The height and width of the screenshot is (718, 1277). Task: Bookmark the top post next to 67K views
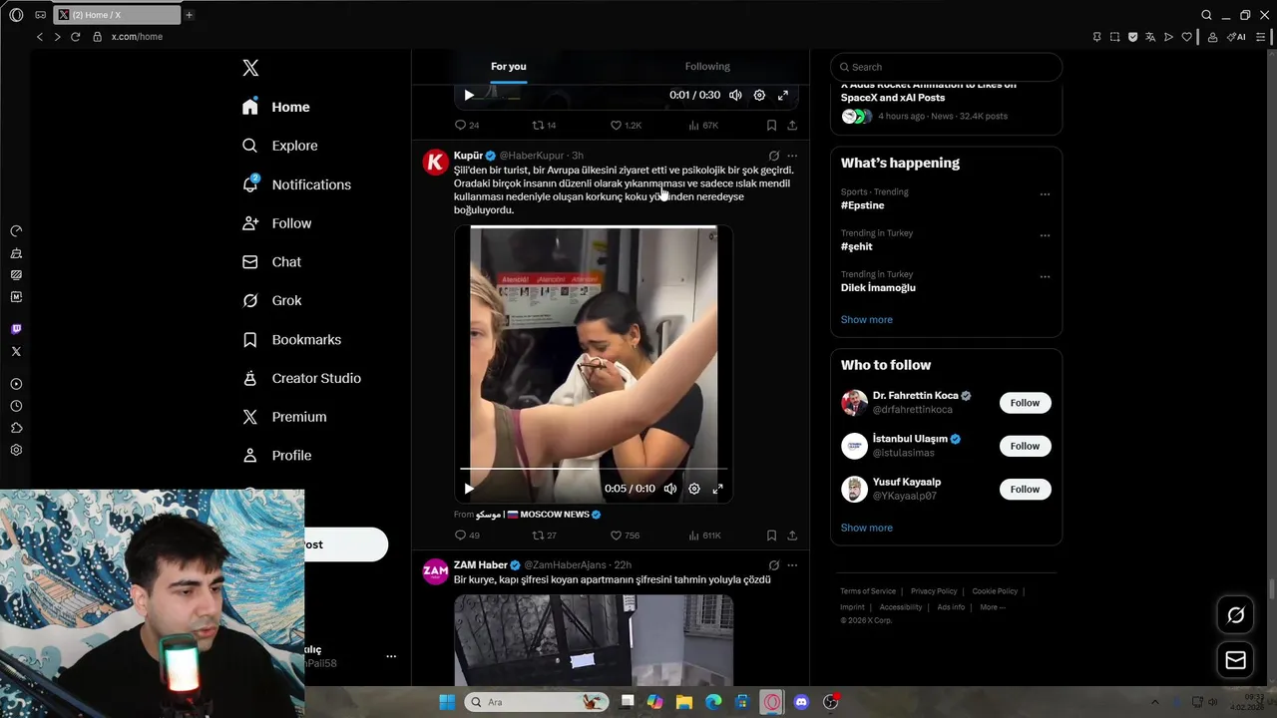(x=771, y=126)
